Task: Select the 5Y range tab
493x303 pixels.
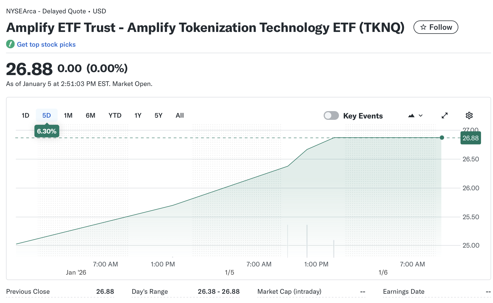Action: coord(158,115)
